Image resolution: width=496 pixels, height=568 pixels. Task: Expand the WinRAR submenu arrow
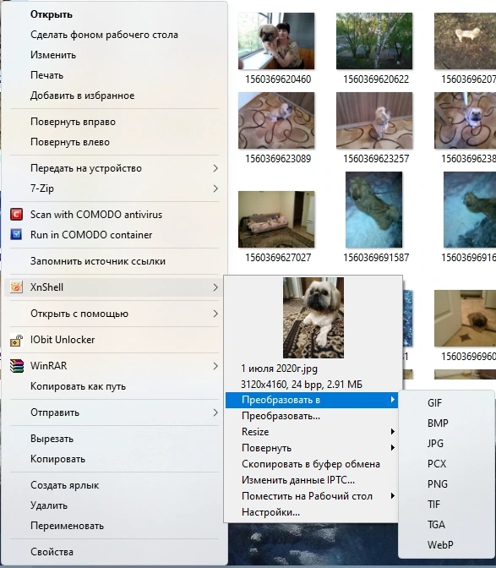pos(215,366)
